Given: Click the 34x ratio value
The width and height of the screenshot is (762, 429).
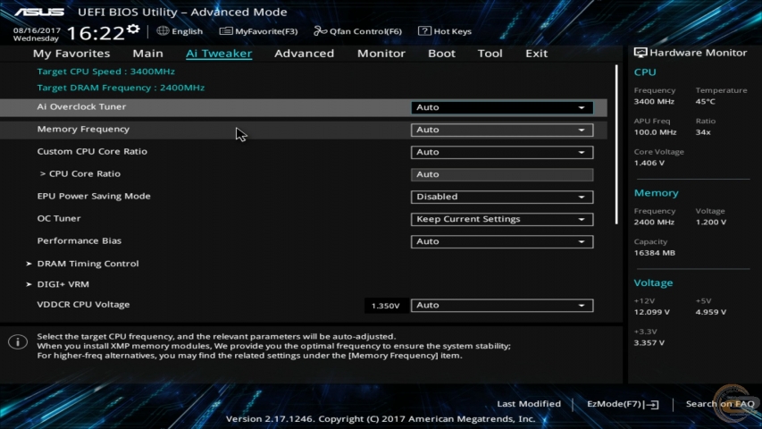Looking at the screenshot, I should click(703, 132).
